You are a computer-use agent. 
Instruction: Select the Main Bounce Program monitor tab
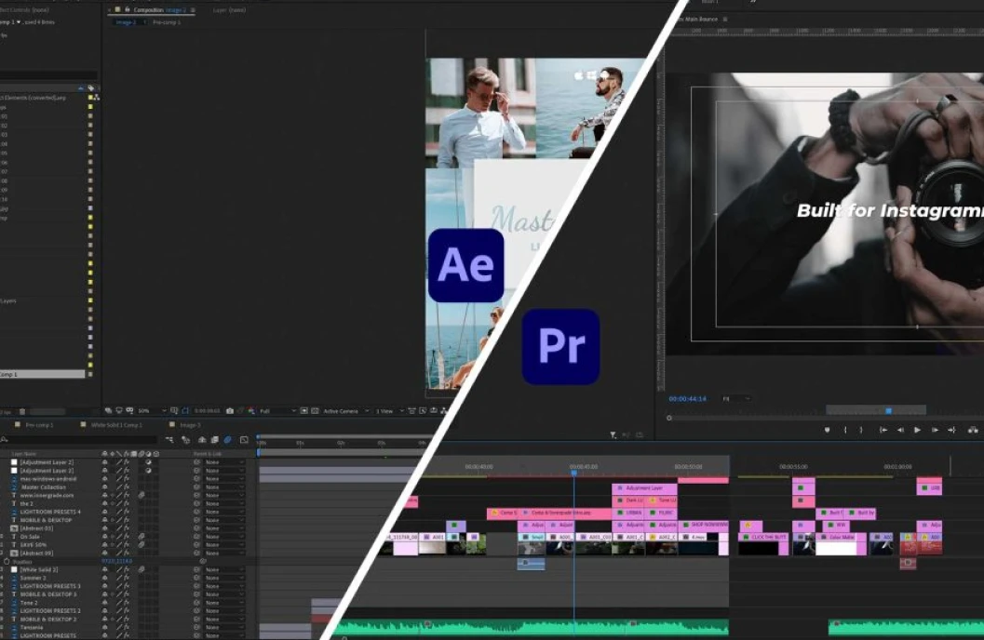(700, 20)
